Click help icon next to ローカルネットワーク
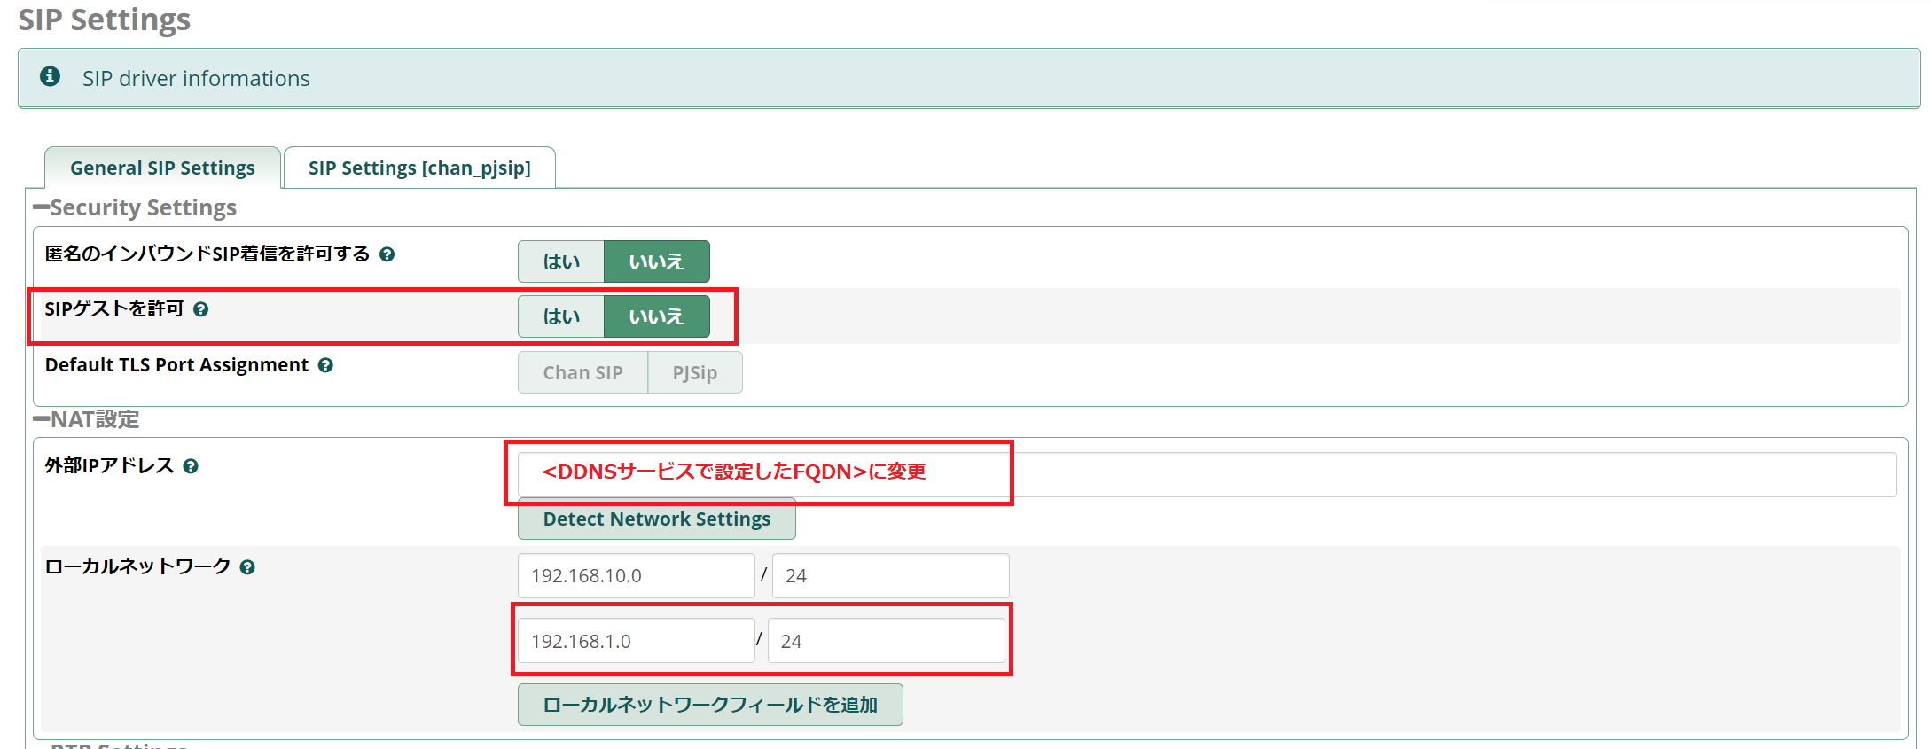This screenshot has width=1931, height=749. click(x=247, y=567)
